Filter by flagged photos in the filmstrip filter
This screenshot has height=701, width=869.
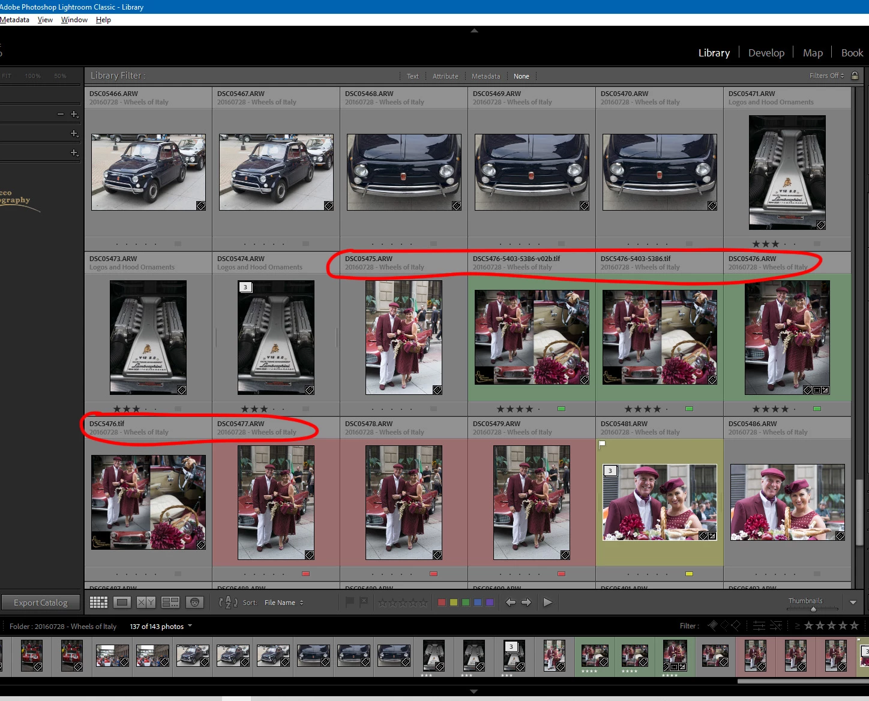tap(712, 625)
